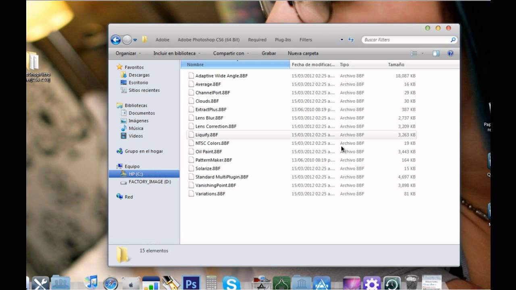
Task: Toggle the preview pane button
Action: [x=436, y=53]
